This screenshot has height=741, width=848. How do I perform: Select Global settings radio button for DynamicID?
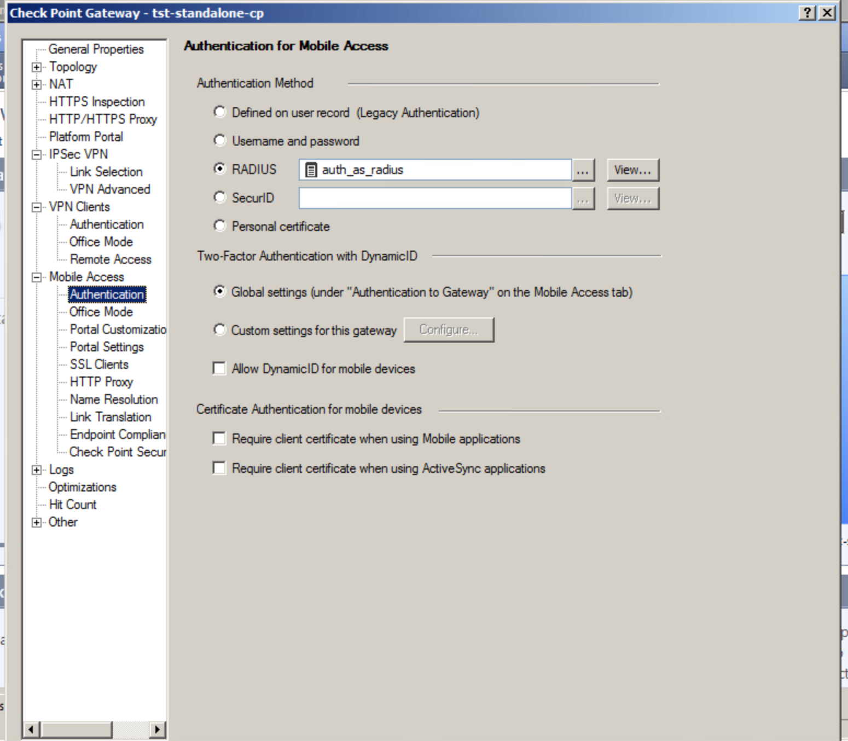click(x=219, y=292)
